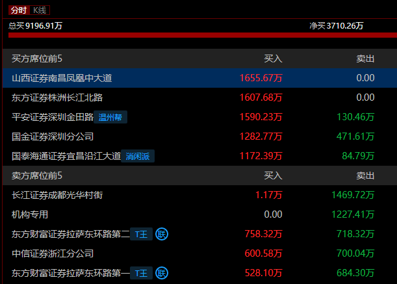This screenshot has width=397, height=284.
Task: Select row 国泰海通证券宜昌沿江大道
Action: (x=199, y=156)
